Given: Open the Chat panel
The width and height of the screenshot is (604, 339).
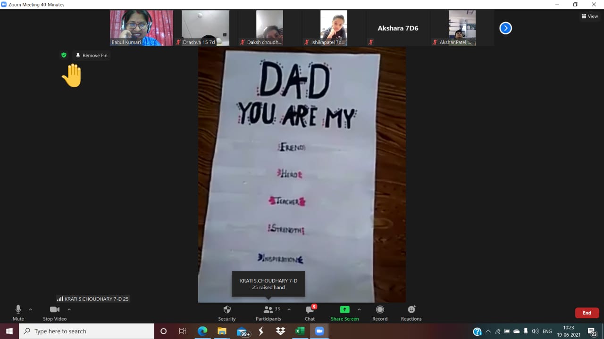Looking at the screenshot, I should point(310,313).
